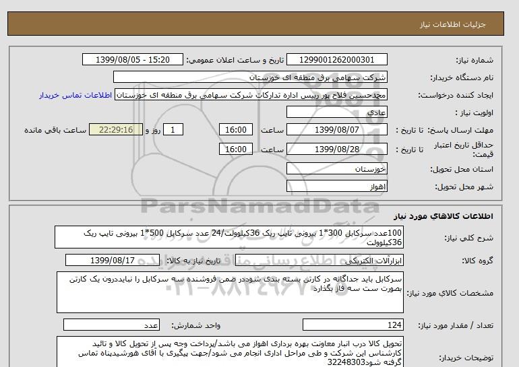Click the goods need date 1399/08/17

pos(119,260)
